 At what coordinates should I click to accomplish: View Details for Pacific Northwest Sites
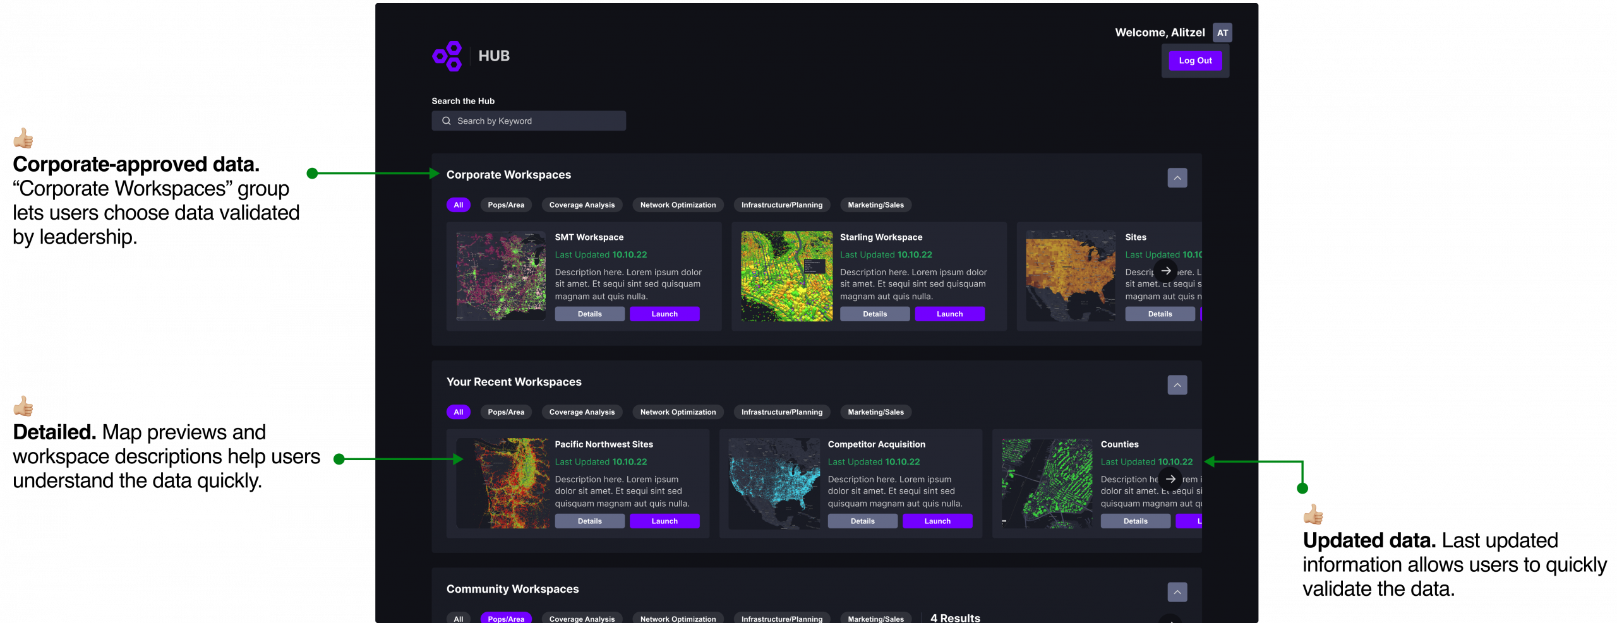click(x=589, y=521)
